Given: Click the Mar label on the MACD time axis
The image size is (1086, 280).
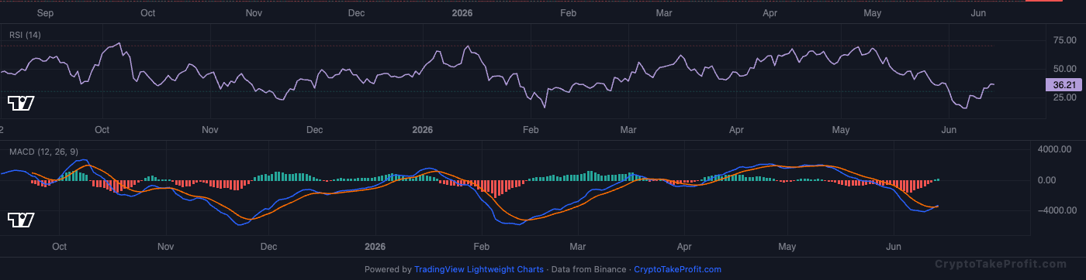Looking at the screenshot, I should point(577,247).
